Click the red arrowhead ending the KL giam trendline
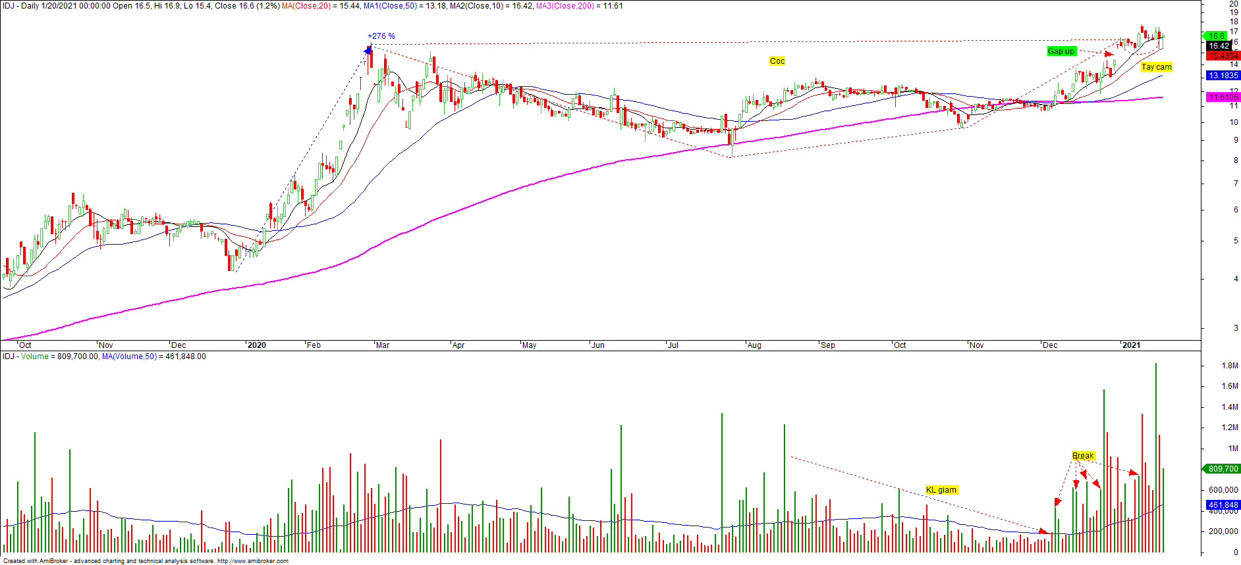 coord(1043,531)
